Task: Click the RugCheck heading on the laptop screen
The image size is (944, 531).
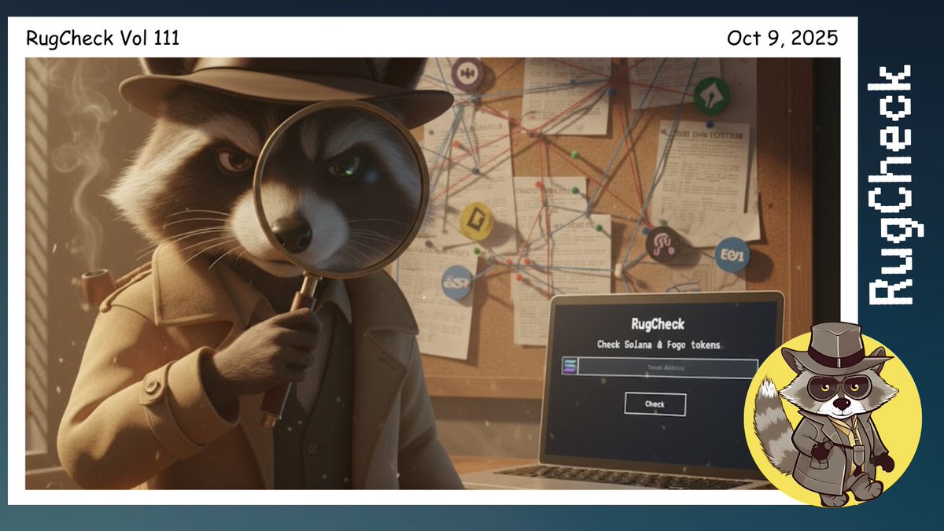Action: click(658, 324)
